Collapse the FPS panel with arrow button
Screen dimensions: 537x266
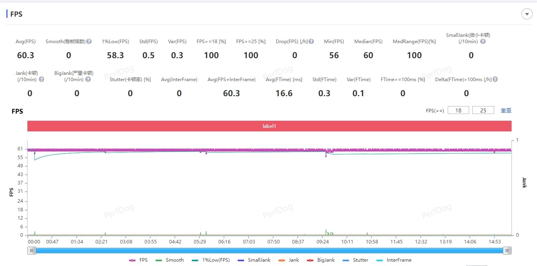pyautogui.click(x=526, y=14)
